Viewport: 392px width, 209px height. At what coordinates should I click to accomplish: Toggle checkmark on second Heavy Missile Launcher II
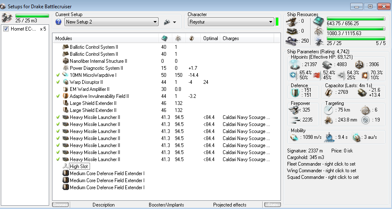[x=58, y=124]
